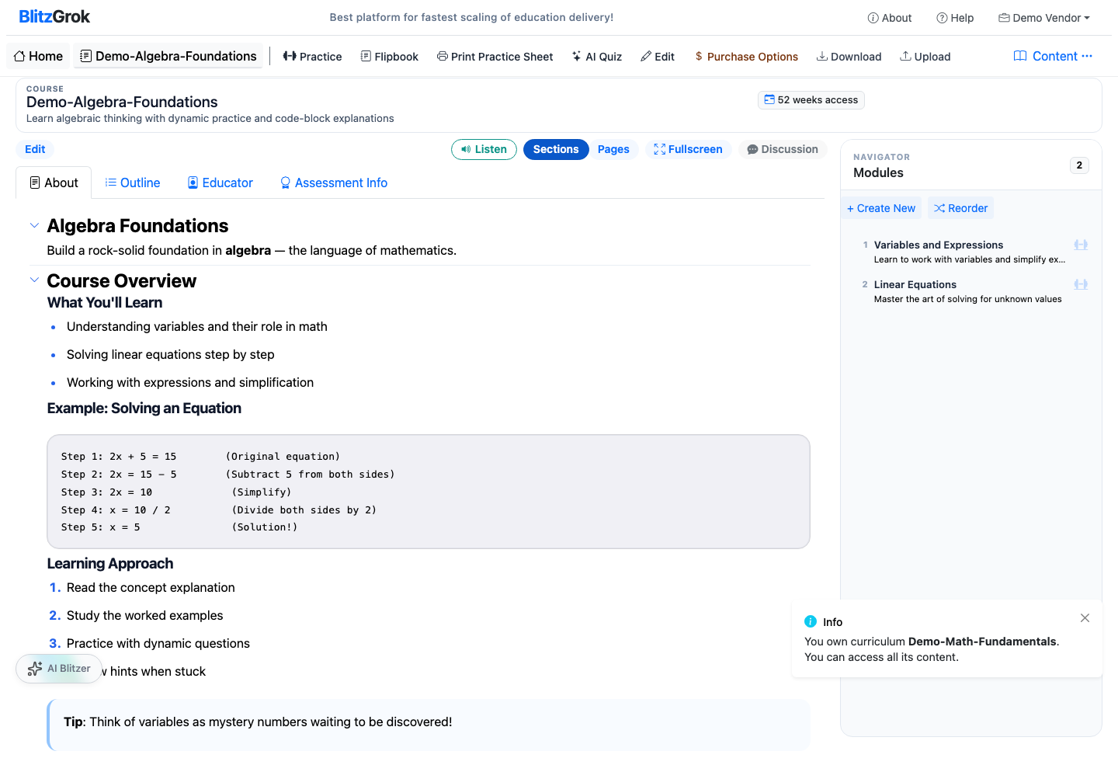1118x779 pixels.
Task: Open the Content menu with ellipsis
Action: click(1053, 56)
